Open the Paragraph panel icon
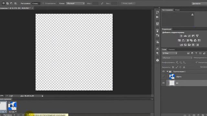The image size is (207, 116). [x=158, y=53]
